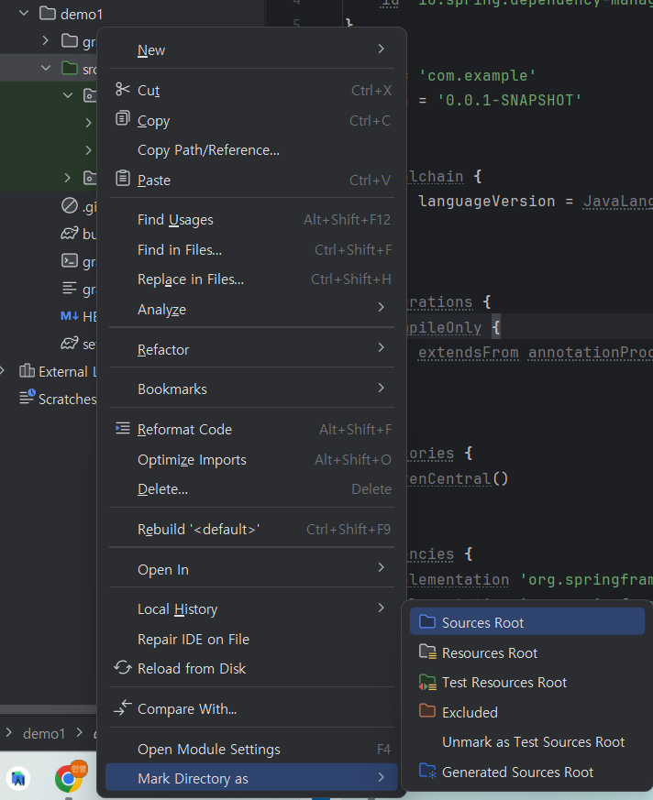
Task: Click the bu Gradle file icon
Action: (x=70, y=233)
